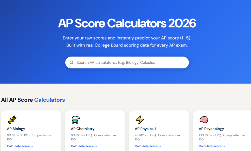Select the AP Biology card
The height and width of the screenshot is (151, 251).
click(x=31, y=131)
